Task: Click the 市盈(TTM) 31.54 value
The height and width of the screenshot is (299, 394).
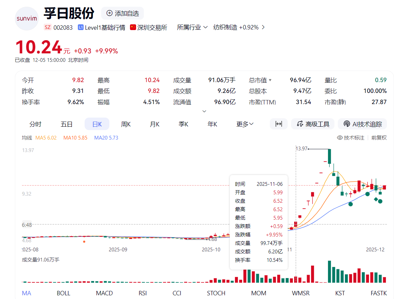Action: coord(303,102)
